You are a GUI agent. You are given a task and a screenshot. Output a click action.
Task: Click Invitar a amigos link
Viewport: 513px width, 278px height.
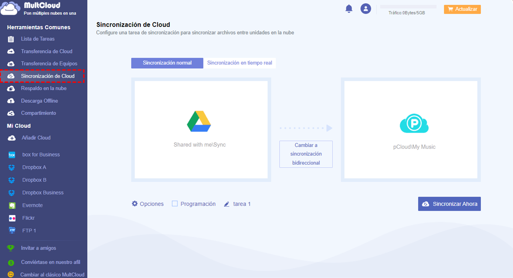pyautogui.click(x=39, y=248)
